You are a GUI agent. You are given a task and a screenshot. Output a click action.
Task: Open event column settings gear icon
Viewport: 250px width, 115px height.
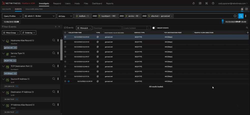[x=247, y=33]
